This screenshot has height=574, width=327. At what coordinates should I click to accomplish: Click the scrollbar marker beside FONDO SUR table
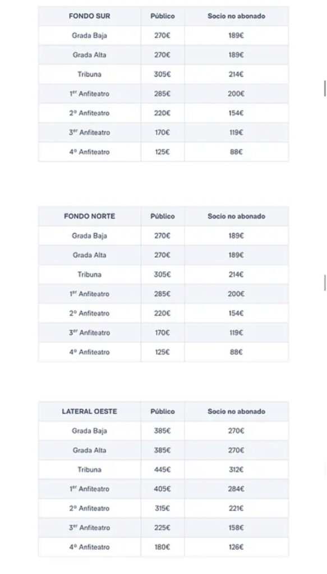click(325, 89)
